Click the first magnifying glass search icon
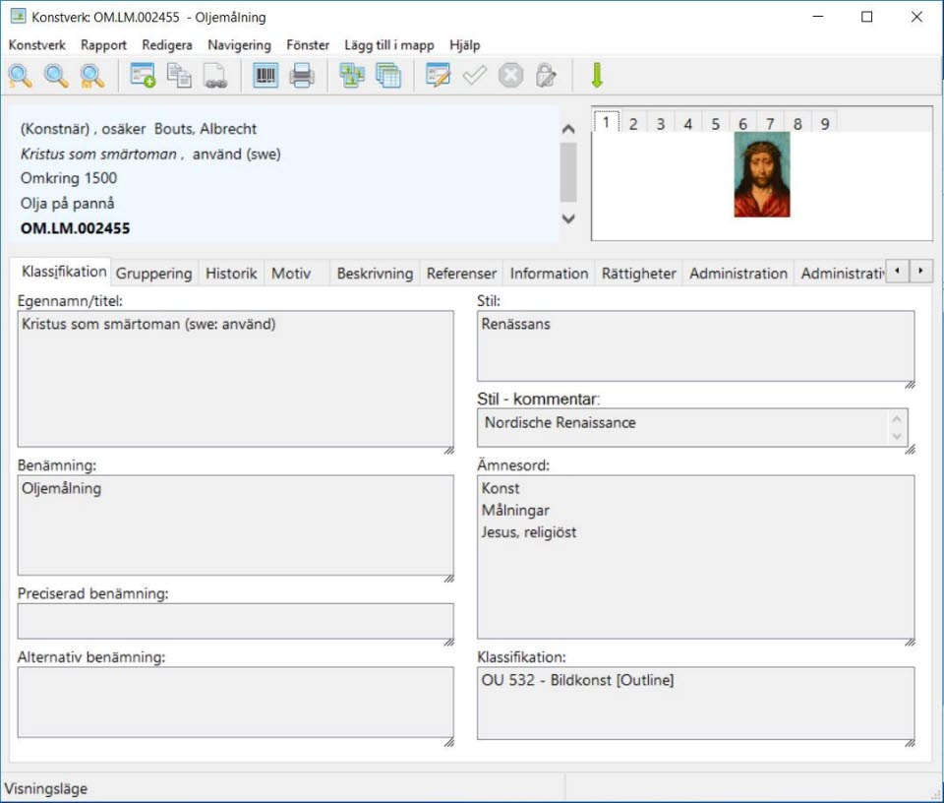Viewport: 944px width, 803px height. click(x=20, y=76)
